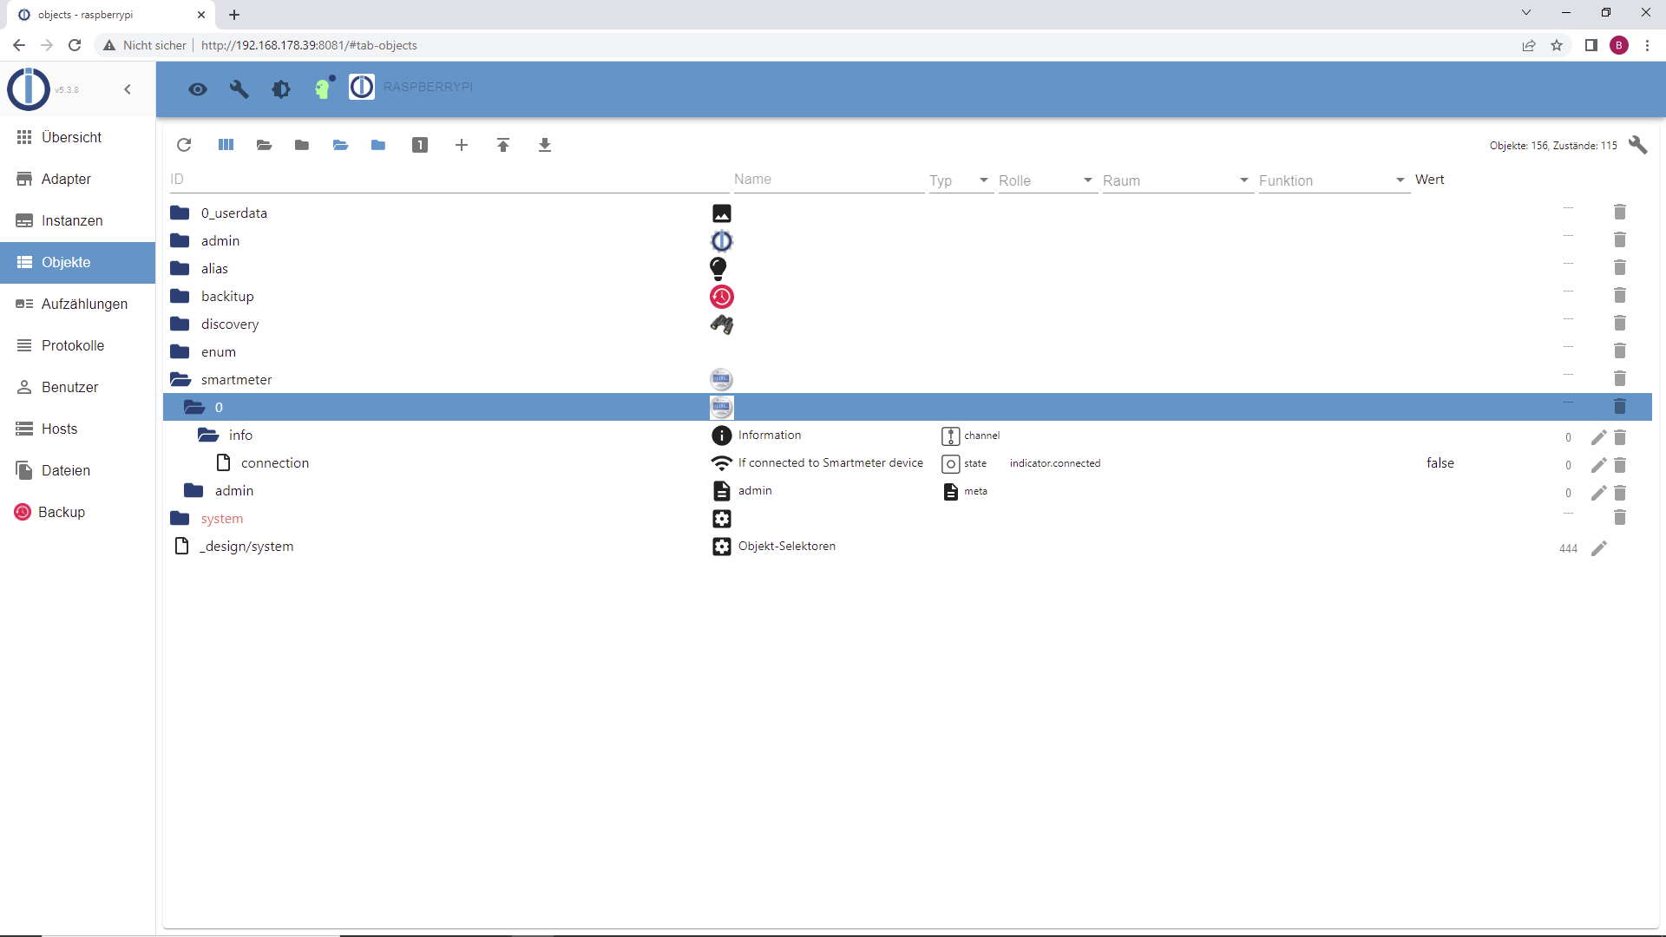The width and height of the screenshot is (1666, 937).
Task: Delete the backitup folder via trash icon
Action: [x=1619, y=296]
